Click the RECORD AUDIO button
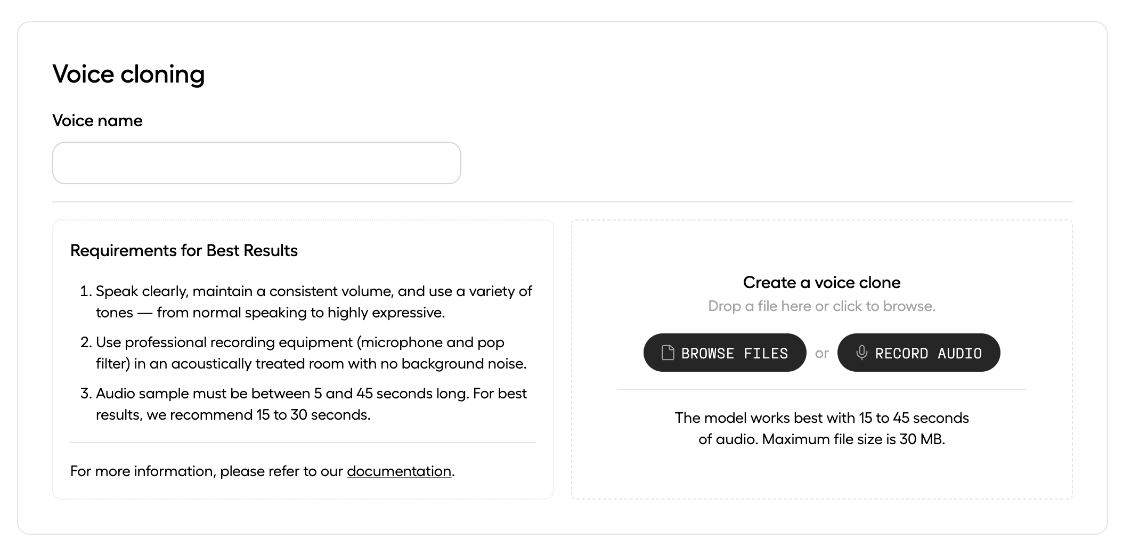1123x556 pixels. point(918,353)
